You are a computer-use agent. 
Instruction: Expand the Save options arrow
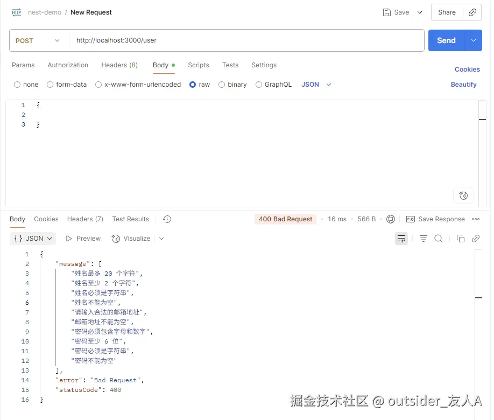(x=420, y=12)
